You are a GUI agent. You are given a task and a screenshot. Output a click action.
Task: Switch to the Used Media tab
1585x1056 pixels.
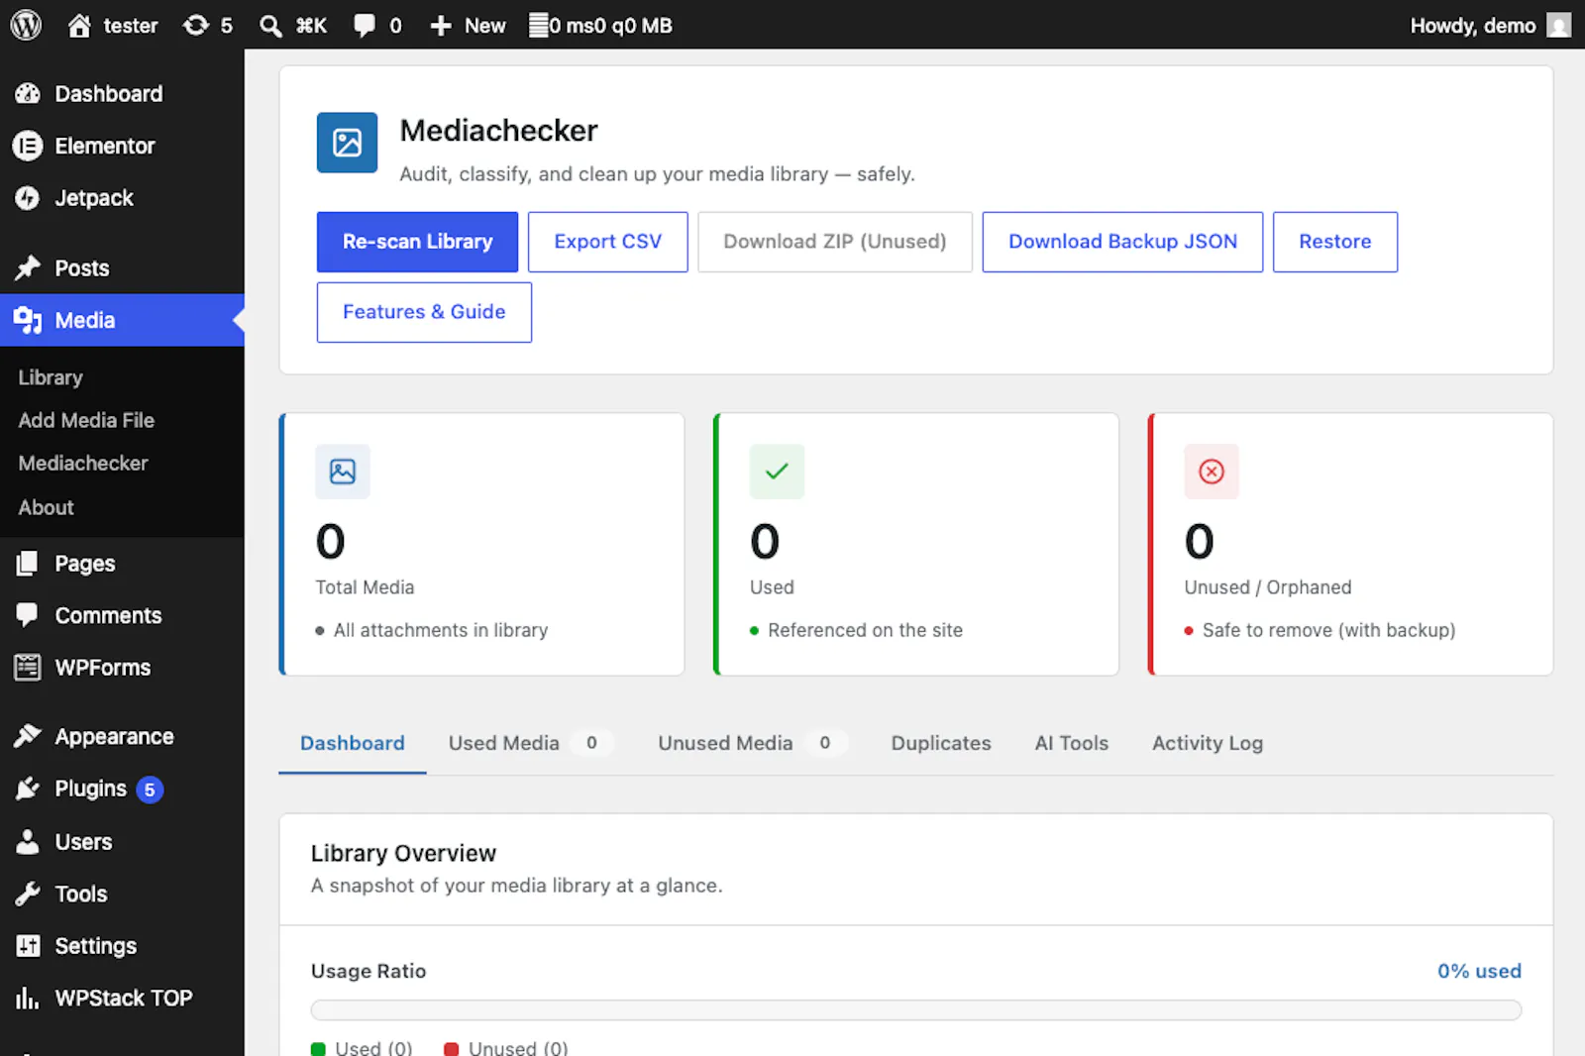tap(530, 743)
